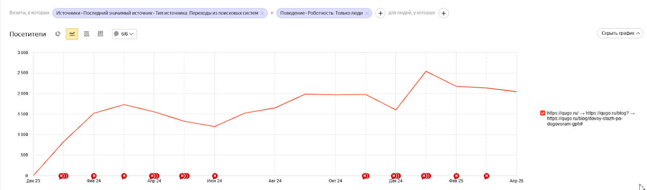
Task: Click the dovoy-stazh-po-dogovoram-gph legend link
Action: click(x=585, y=121)
